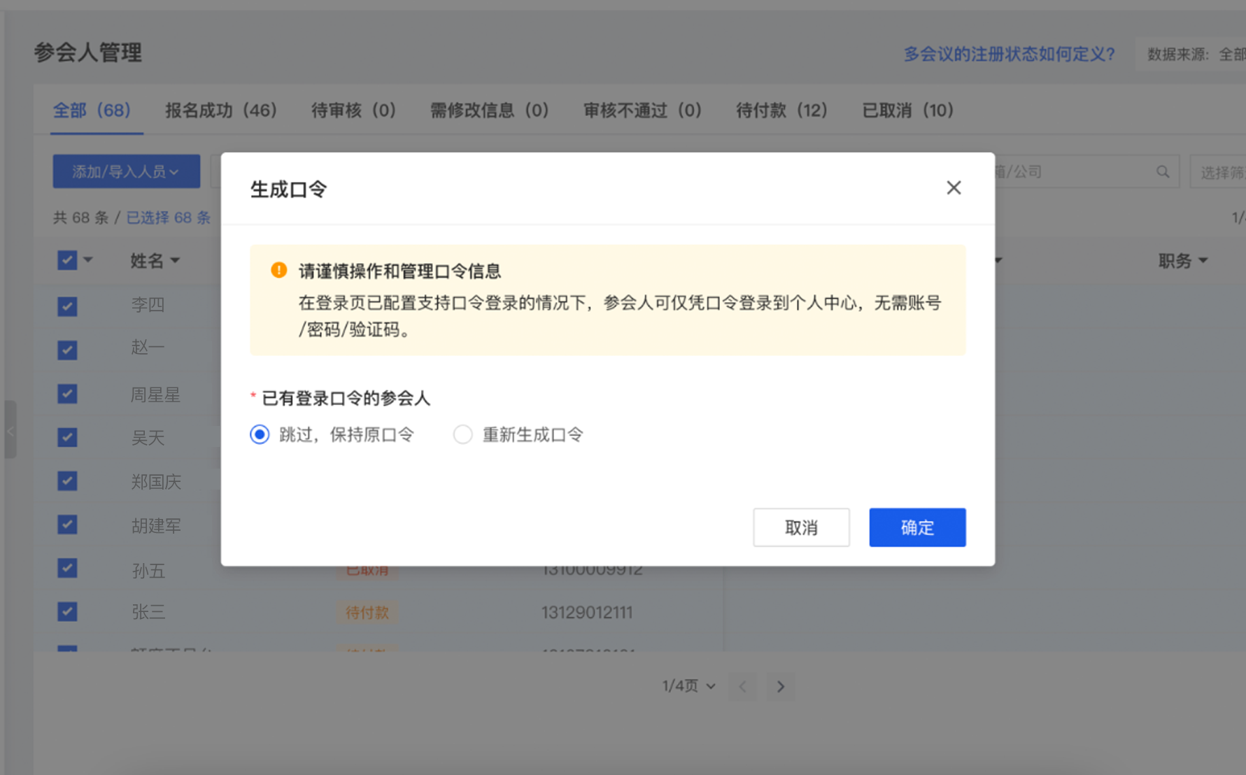This screenshot has height=775, width=1246.
Task: Uncheck the checkbox for 孙五
Action: 67,568
